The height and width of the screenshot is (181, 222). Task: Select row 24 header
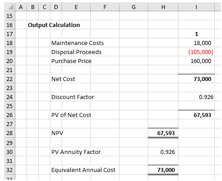click(x=9, y=97)
